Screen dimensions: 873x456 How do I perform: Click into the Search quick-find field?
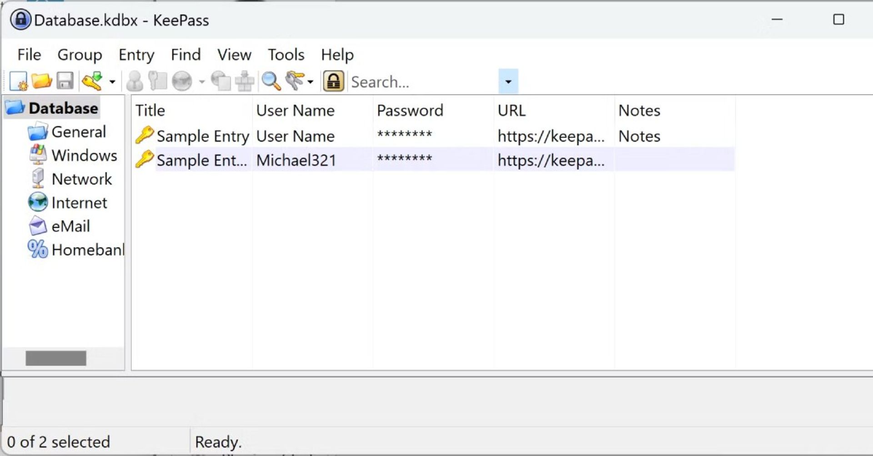click(423, 82)
